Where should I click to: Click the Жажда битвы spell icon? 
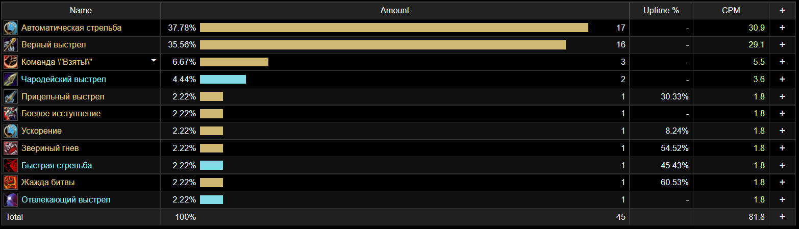point(11,182)
